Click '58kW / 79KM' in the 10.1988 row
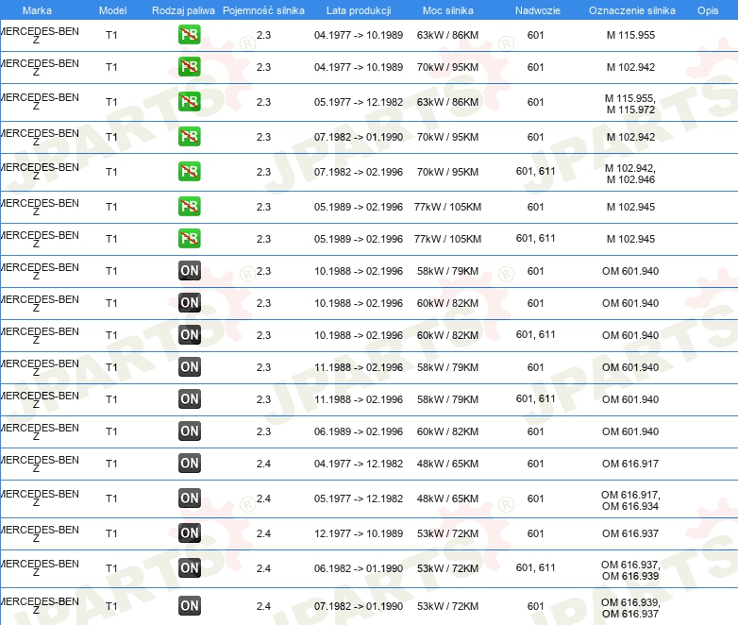This screenshot has width=738, height=625. (x=447, y=271)
